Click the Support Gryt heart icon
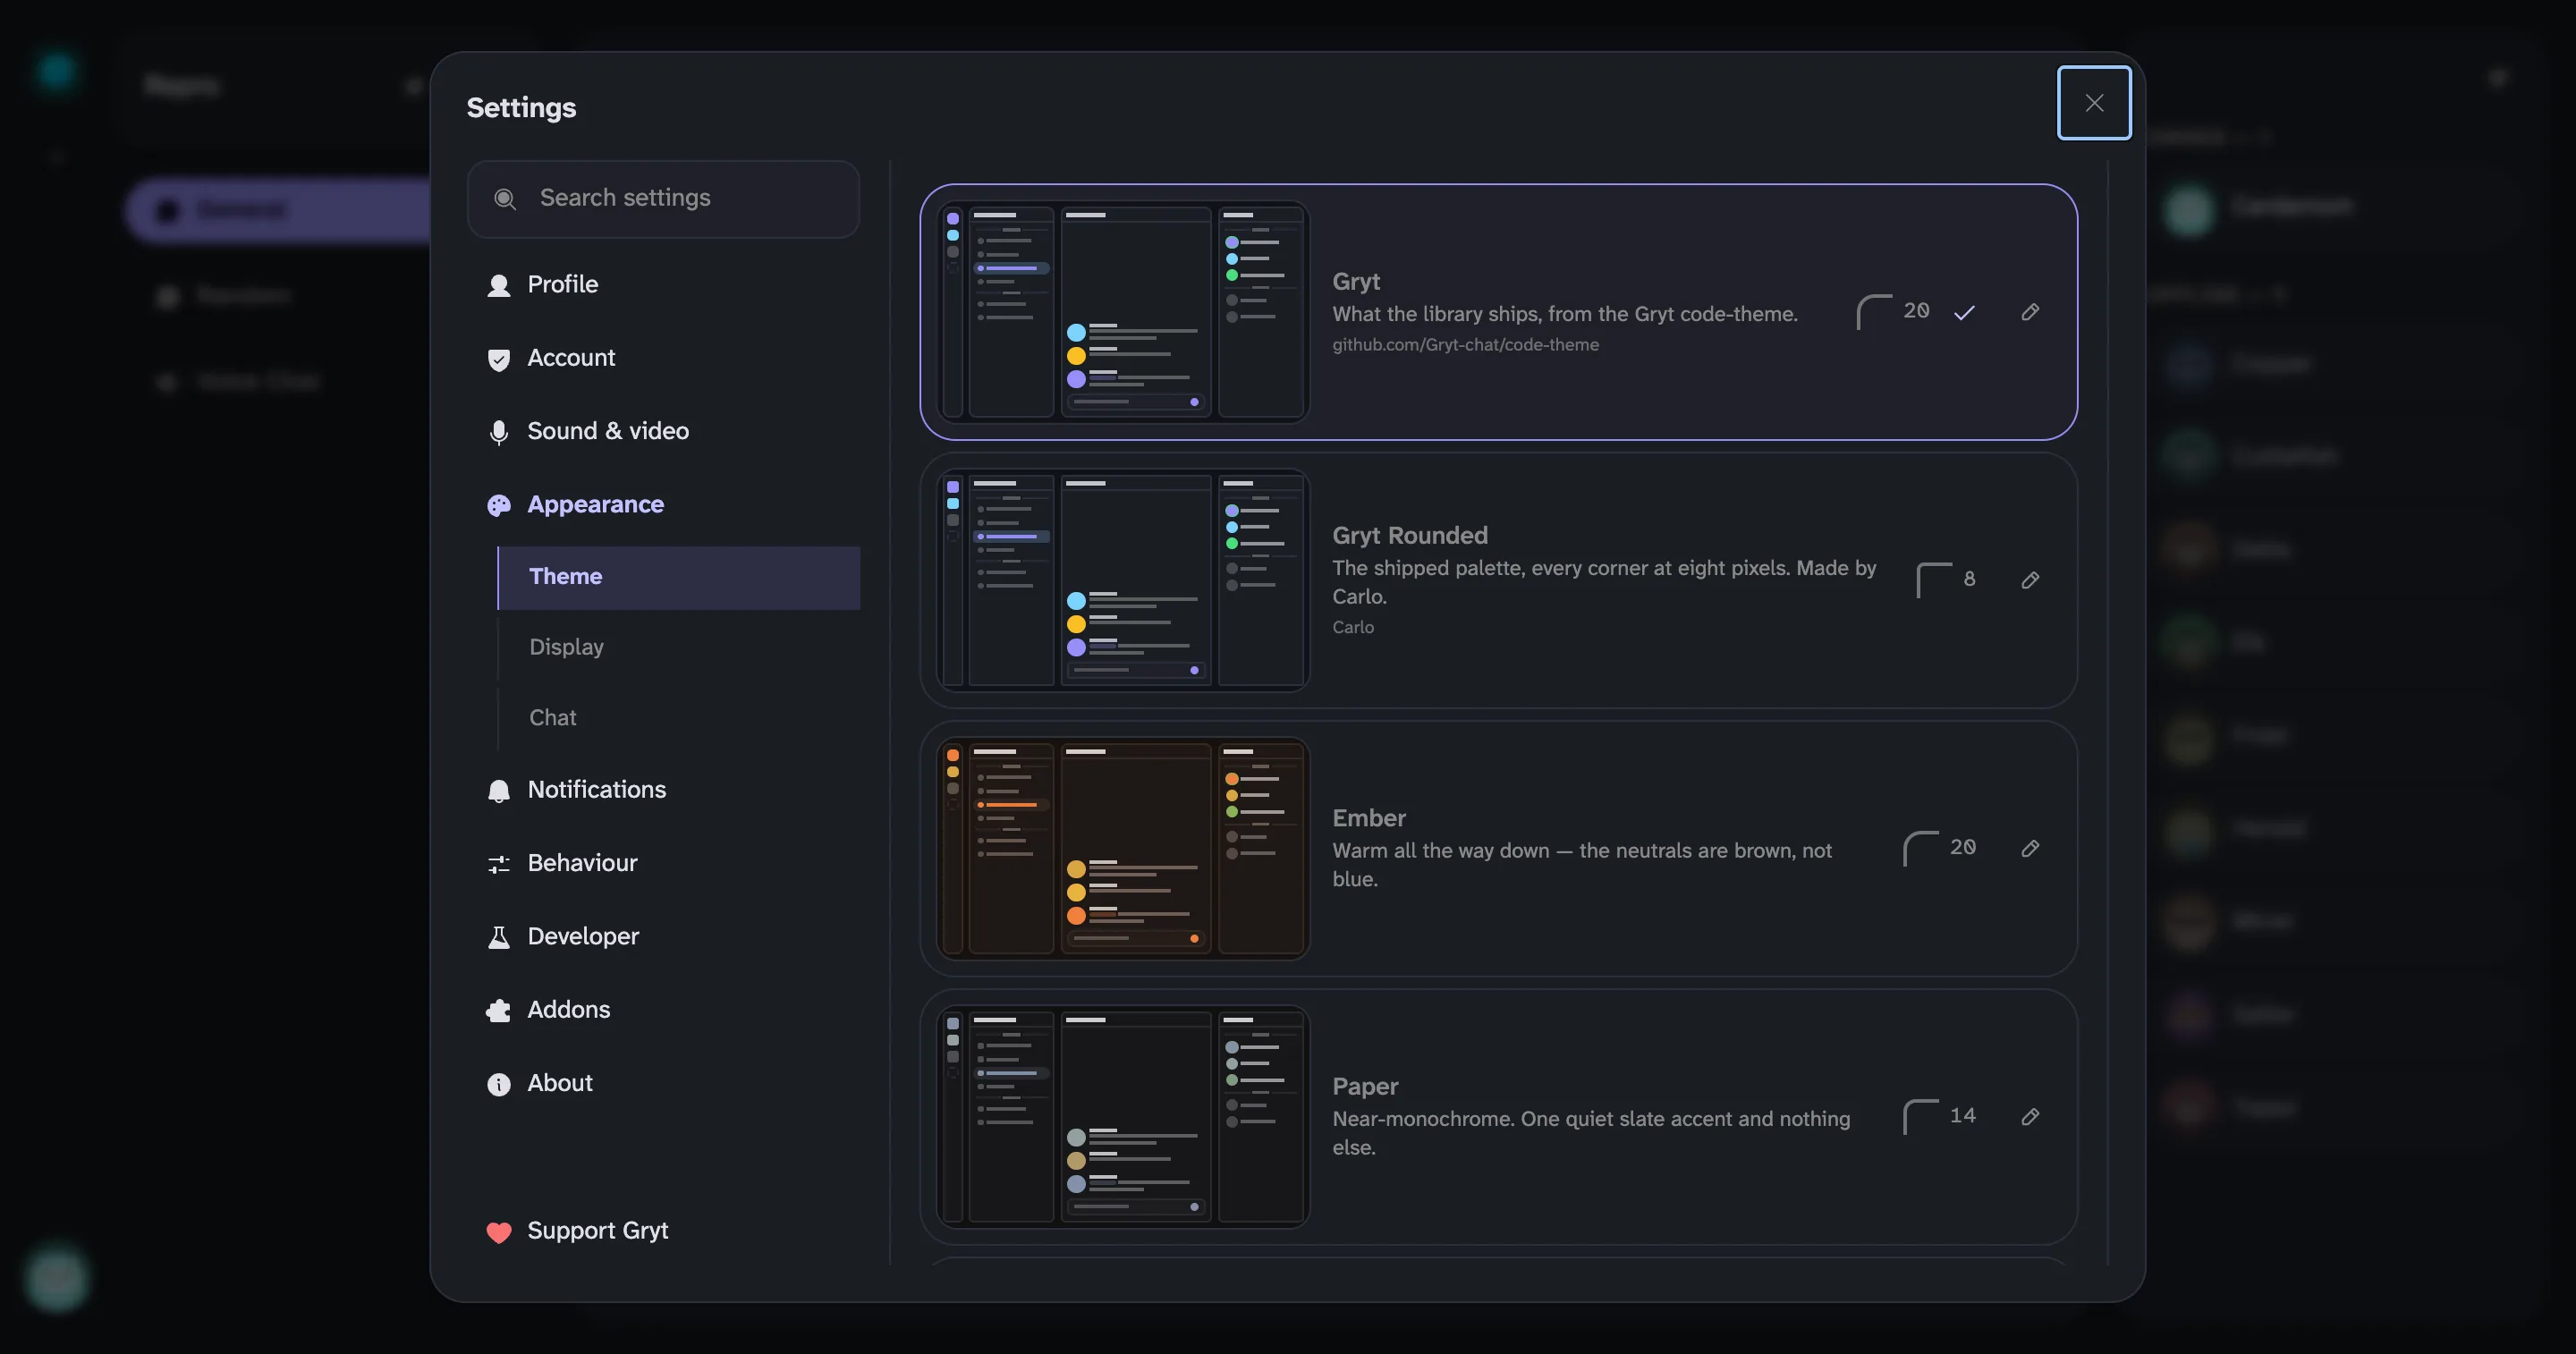Image resolution: width=2576 pixels, height=1354 pixels. [x=498, y=1232]
